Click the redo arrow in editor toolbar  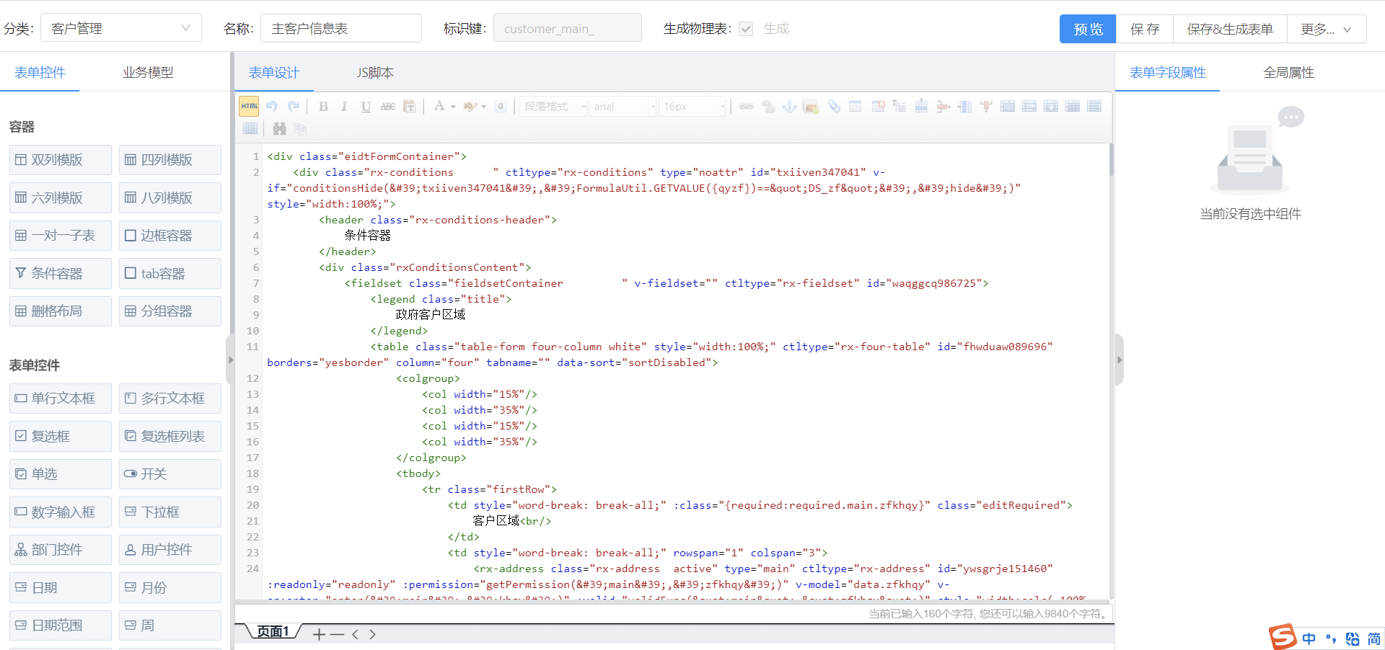point(294,106)
